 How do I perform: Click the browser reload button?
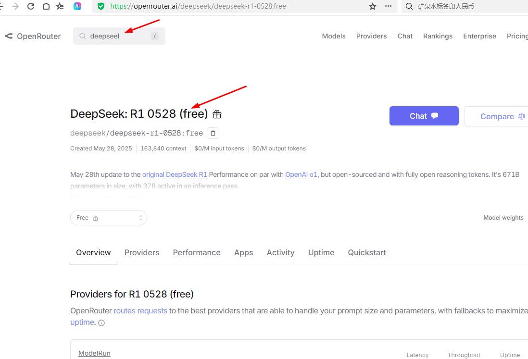coord(31,6)
